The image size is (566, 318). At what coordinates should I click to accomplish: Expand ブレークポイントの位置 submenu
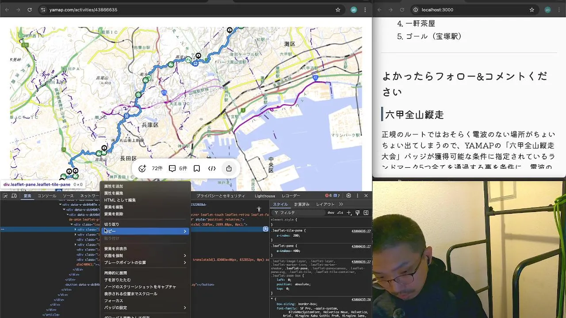[145, 262]
